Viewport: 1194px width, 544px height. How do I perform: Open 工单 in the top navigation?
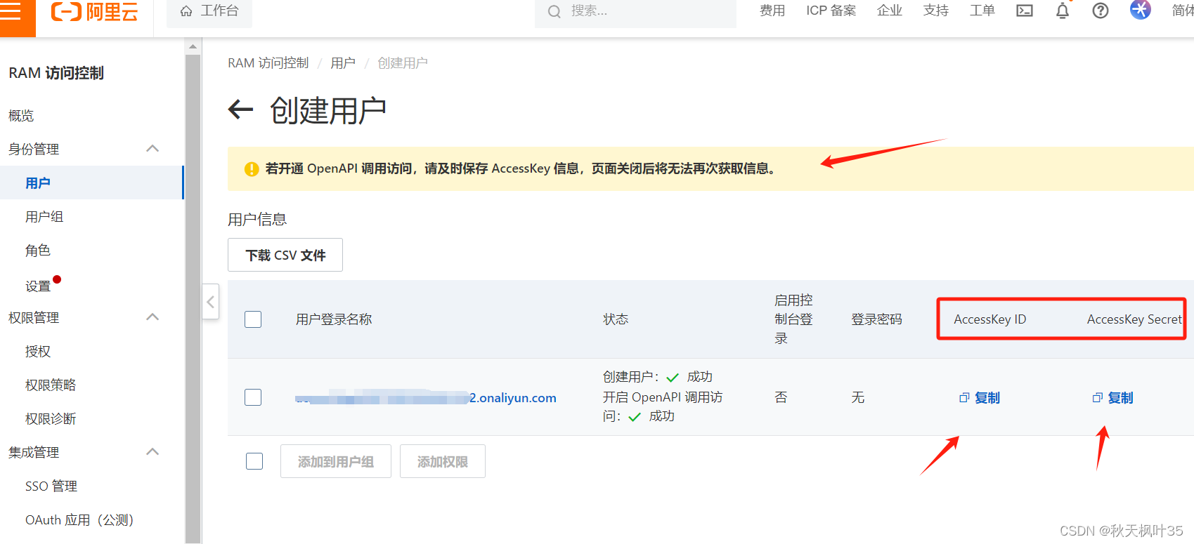[x=982, y=11]
